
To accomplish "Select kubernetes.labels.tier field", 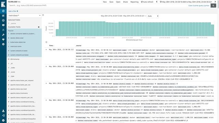I will click(x=18, y=42).
